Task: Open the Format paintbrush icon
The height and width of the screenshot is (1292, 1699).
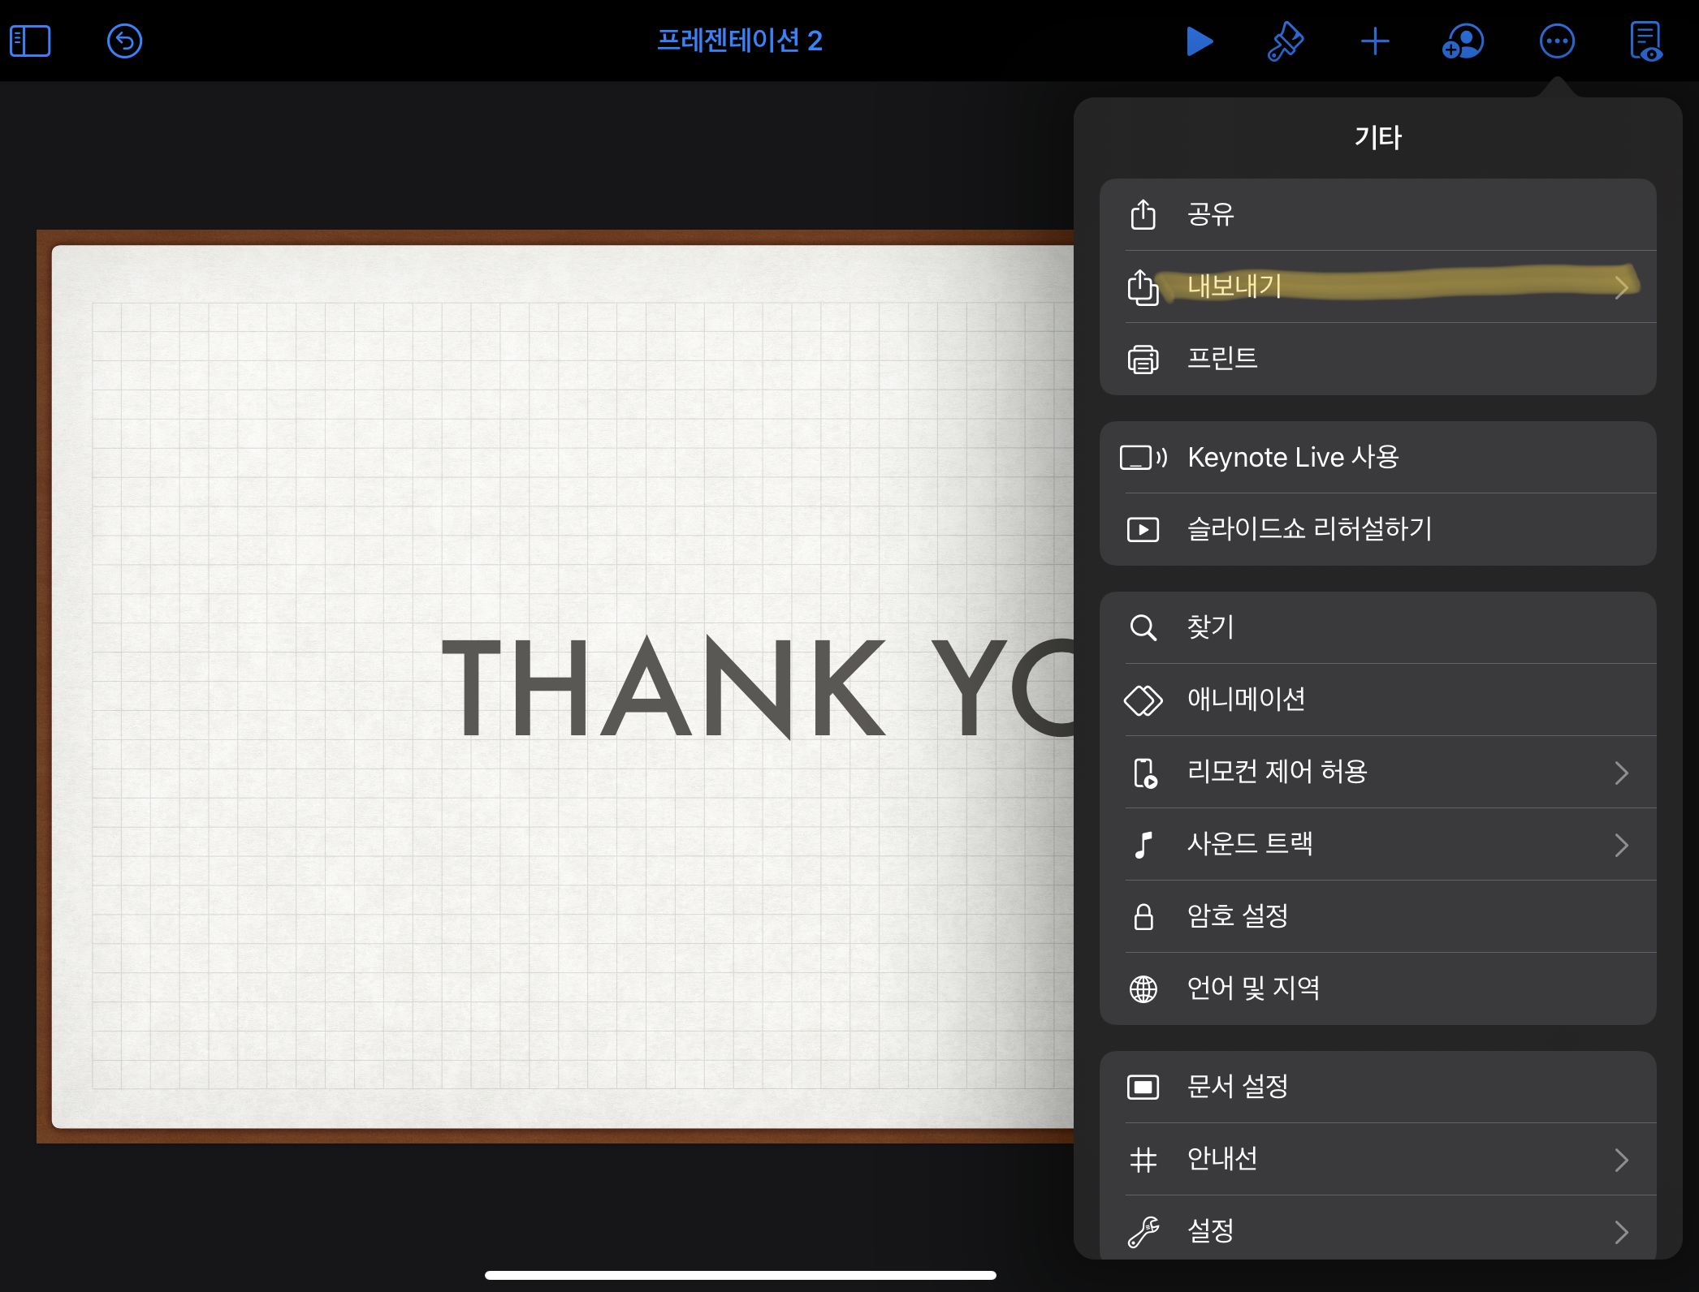Action: [1286, 41]
